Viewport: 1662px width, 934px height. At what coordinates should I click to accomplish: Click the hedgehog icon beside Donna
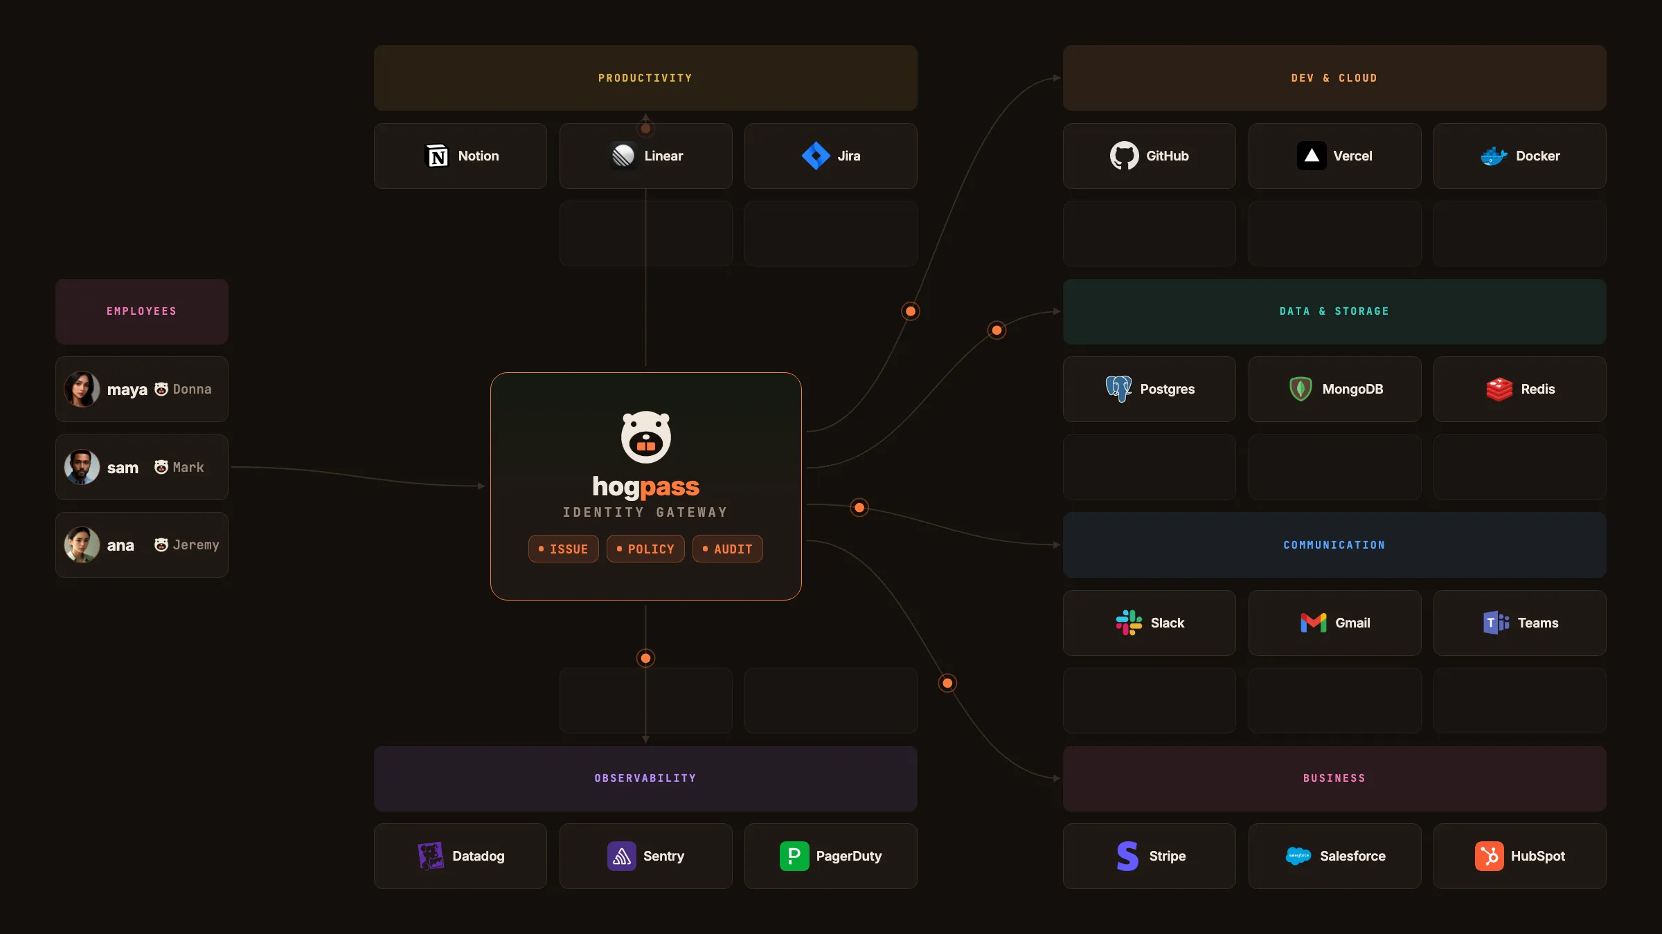point(161,389)
